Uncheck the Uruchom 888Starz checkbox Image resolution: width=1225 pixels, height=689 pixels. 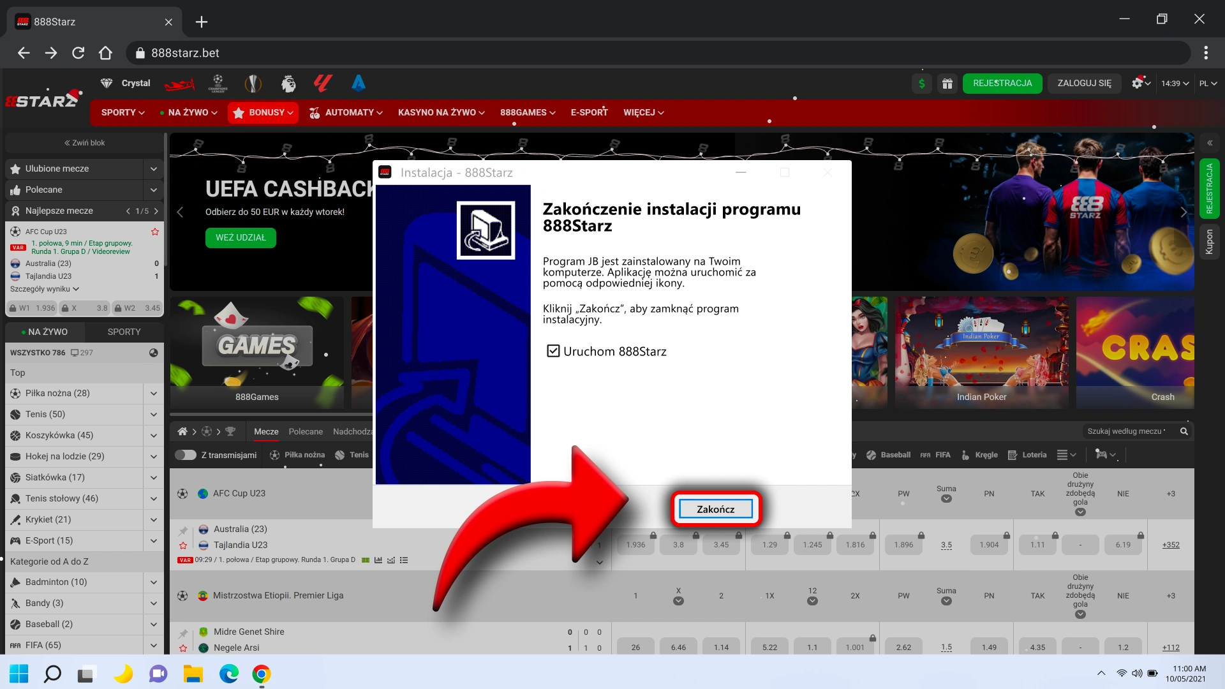553,351
